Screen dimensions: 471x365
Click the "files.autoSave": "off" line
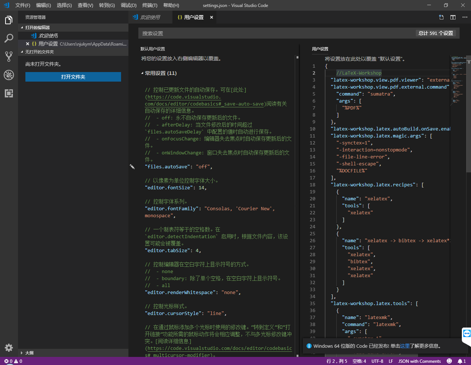[178, 167]
